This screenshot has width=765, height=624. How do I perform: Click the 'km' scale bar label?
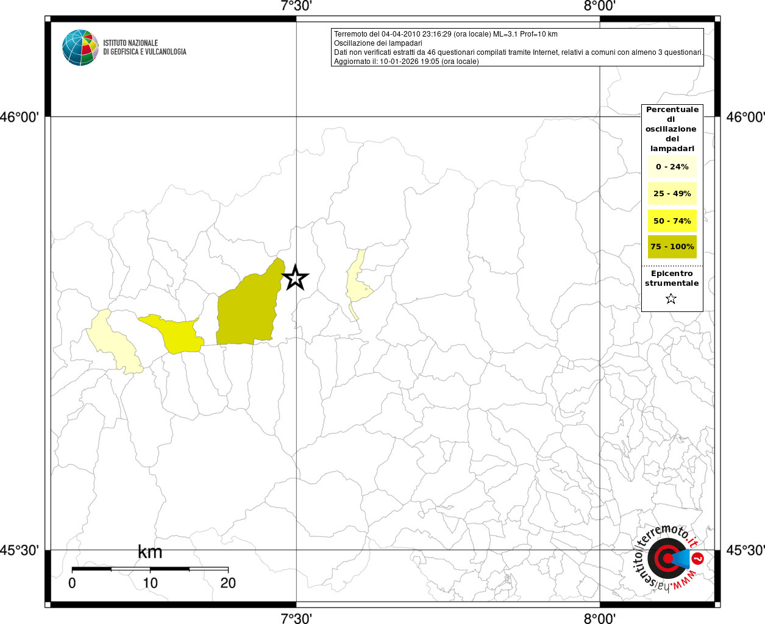(150, 552)
